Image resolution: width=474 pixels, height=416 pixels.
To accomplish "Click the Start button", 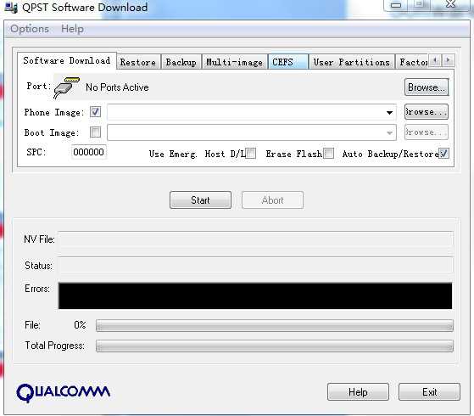I will pyautogui.click(x=200, y=200).
